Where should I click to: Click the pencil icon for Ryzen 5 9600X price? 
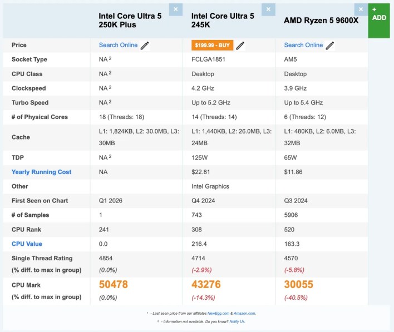[x=330, y=46]
